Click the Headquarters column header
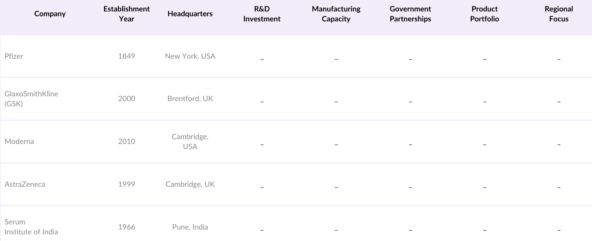This screenshot has height=241, width=592. click(x=190, y=14)
